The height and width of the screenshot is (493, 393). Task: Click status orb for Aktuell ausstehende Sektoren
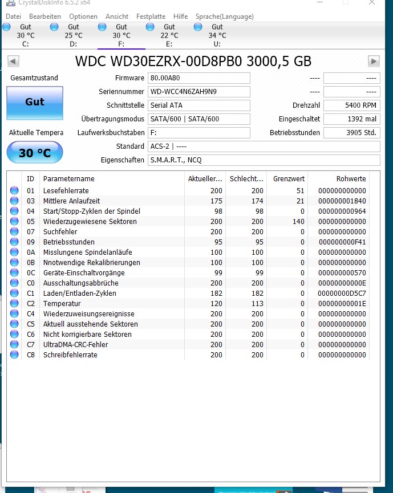tap(14, 324)
